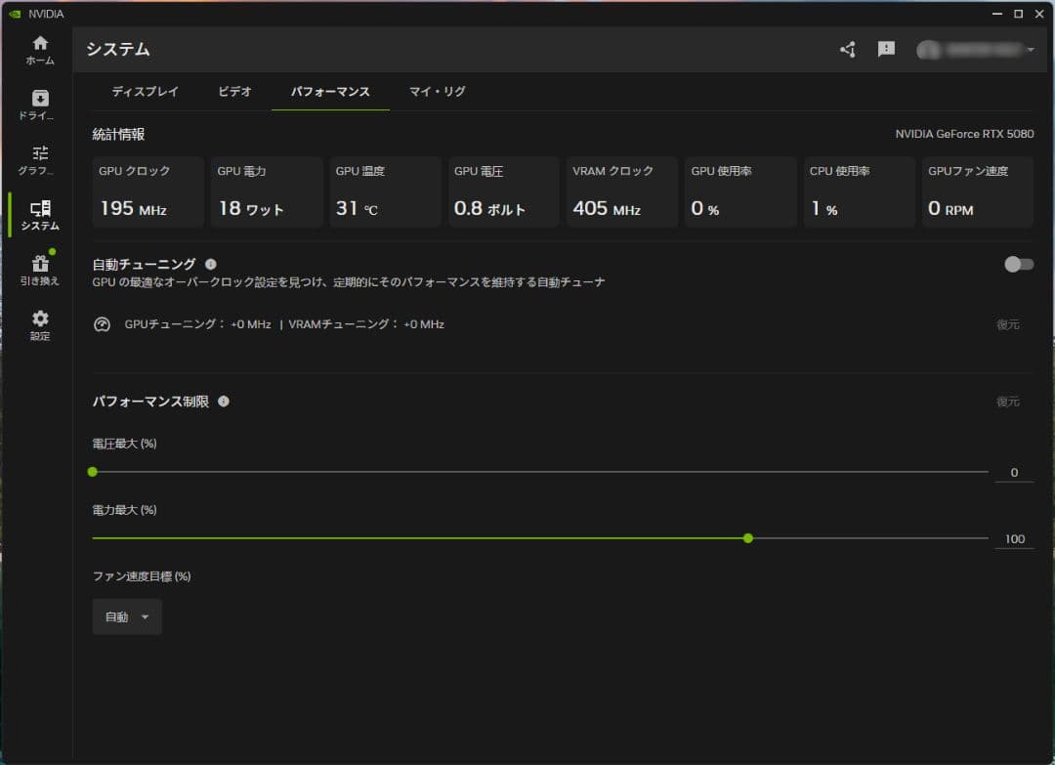Open the ファン速度目標 自動 dropdown

[126, 616]
